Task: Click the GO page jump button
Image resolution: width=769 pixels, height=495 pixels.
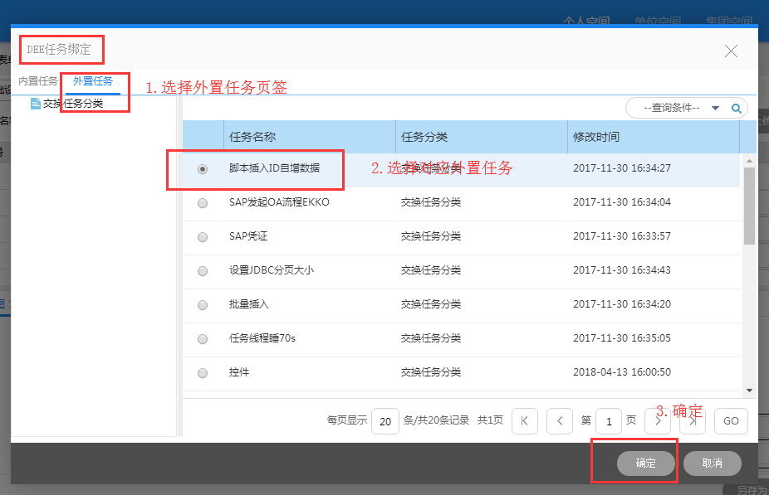Action: pyautogui.click(x=731, y=421)
